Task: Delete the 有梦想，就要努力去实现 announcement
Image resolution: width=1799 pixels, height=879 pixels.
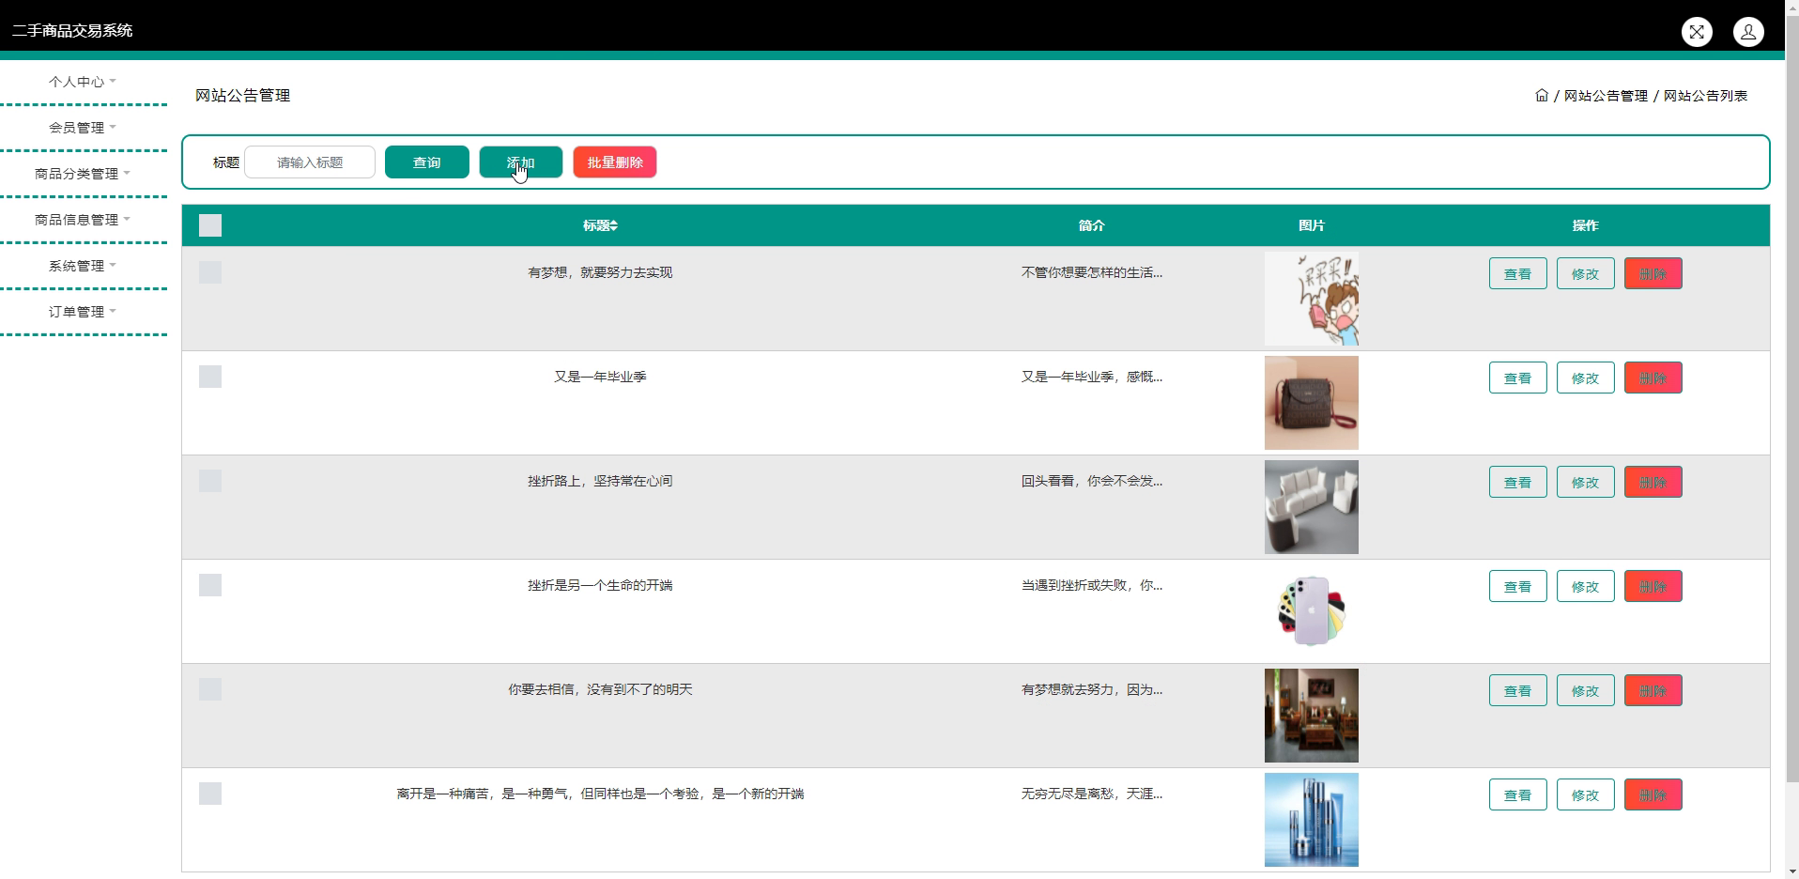Action: pos(1653,274)
